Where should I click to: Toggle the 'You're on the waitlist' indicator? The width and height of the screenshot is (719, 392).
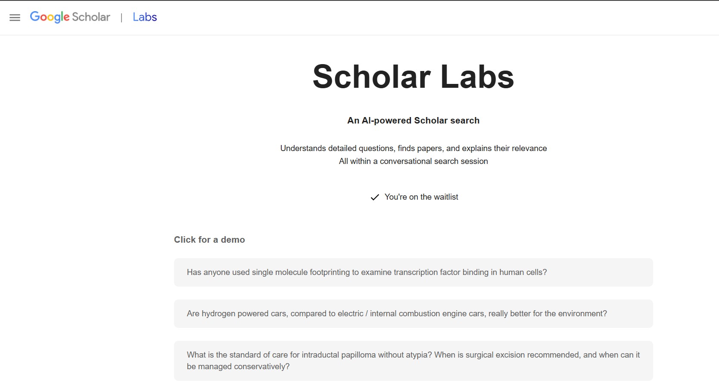pyautogui.click(x=413, y=197)
